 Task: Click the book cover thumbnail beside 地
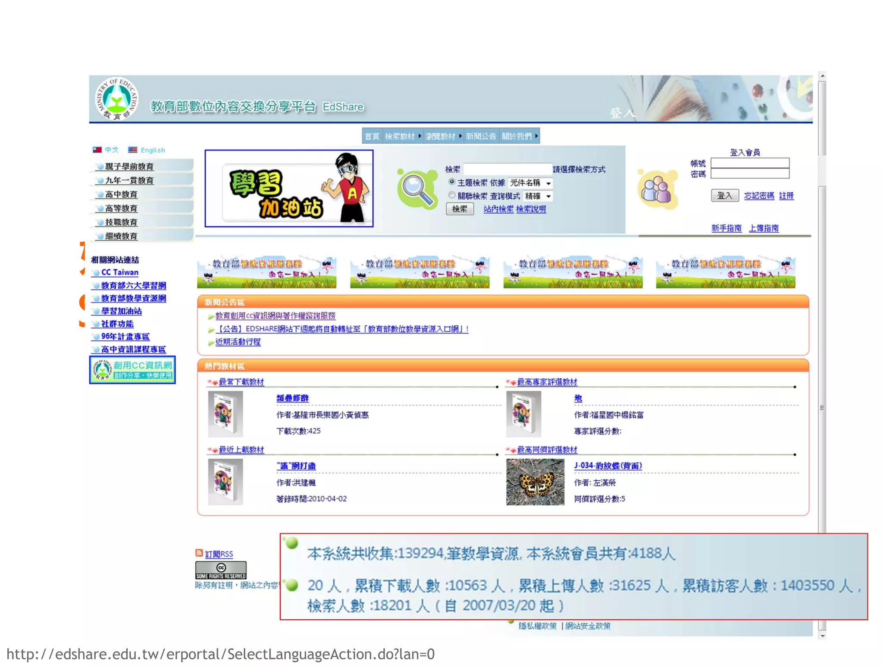[x=524, y=414]
